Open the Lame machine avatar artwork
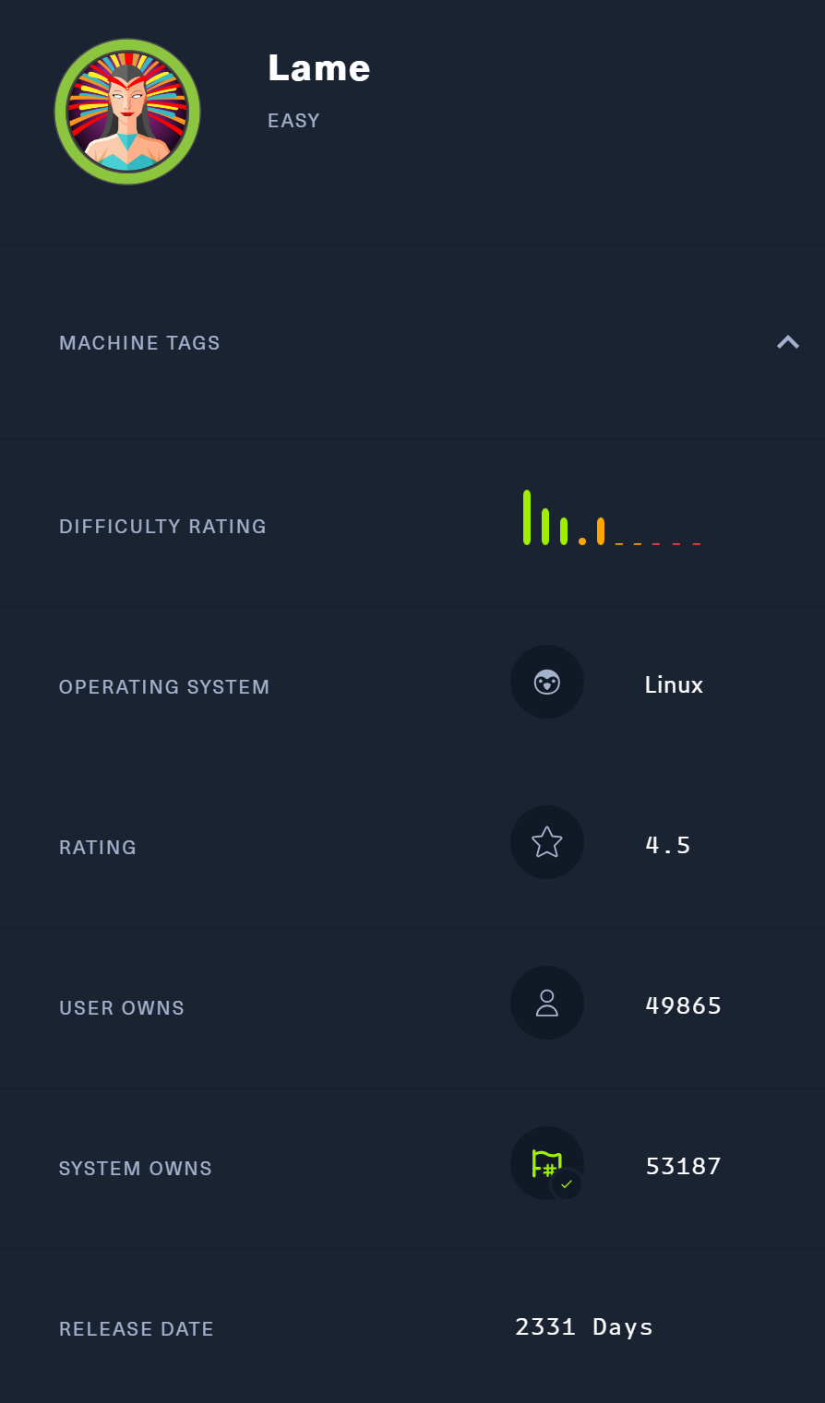Viewport: 825px width, 1403px height. (x=127, y=111)
